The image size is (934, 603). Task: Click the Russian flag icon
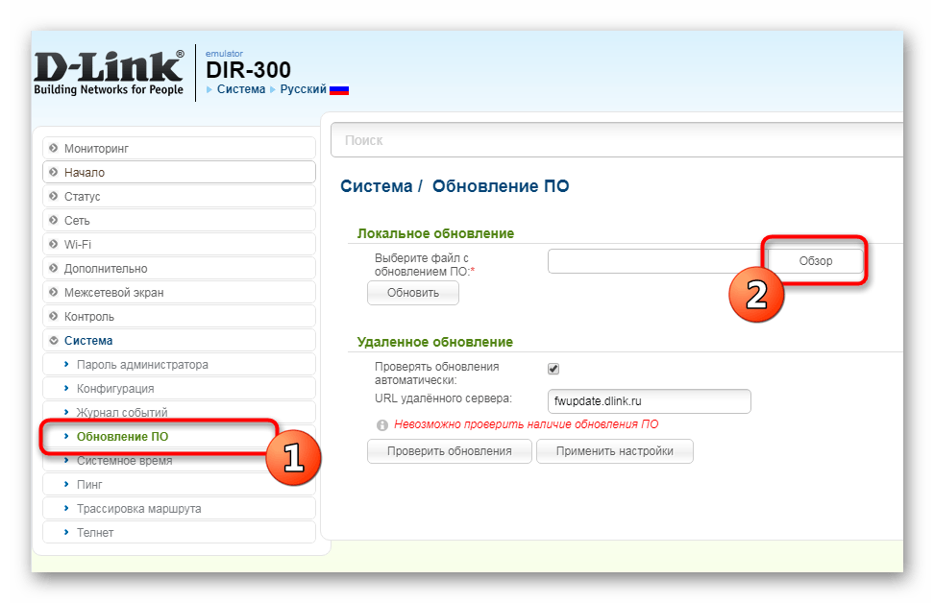pyautogui.click(x=339, y=89)
